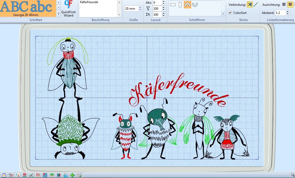Screen dimensions: 295x178
Task: Expand the Schriftform gallery with the chevron
Action: point(223,13)
